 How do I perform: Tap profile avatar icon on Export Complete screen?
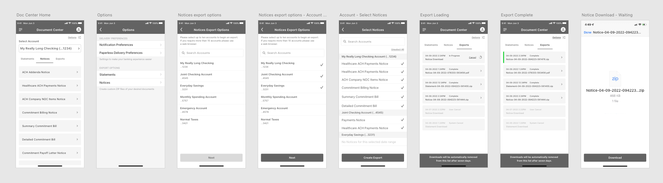pos(563,29)
